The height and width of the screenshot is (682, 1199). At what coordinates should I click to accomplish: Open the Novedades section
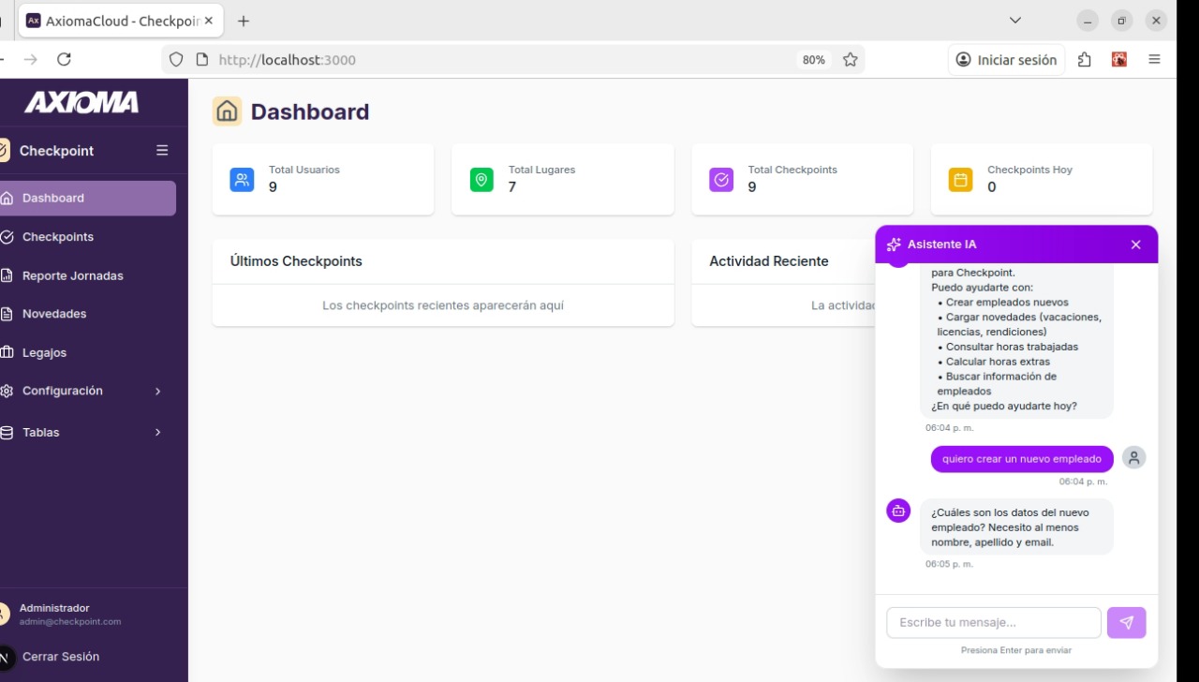point(54,314)
